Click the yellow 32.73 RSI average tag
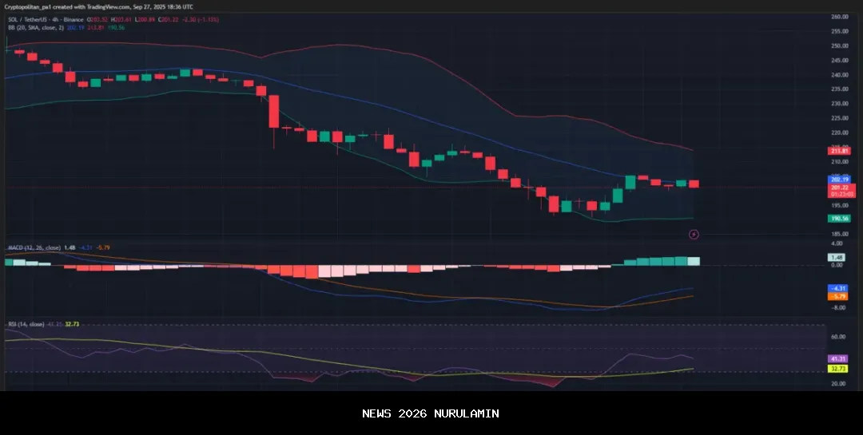This screenshot has width=863, height=435. click(x=839, y=369)
